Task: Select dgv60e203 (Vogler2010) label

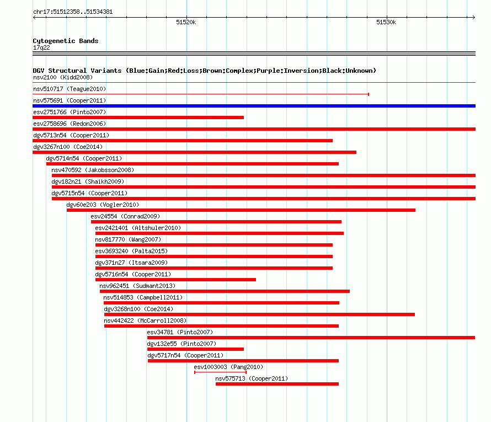Action: point(103,205)
